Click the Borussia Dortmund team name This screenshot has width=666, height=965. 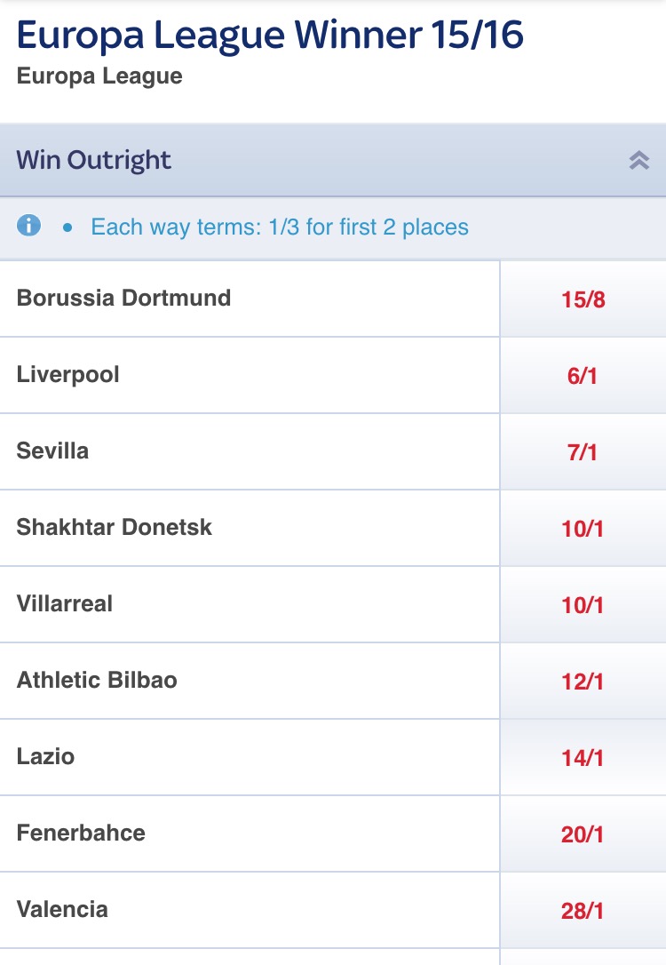click(123, 298)
